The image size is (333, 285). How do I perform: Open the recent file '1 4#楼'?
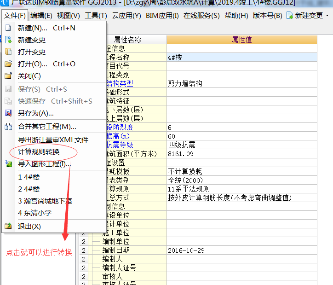click(x=54, y=177)
